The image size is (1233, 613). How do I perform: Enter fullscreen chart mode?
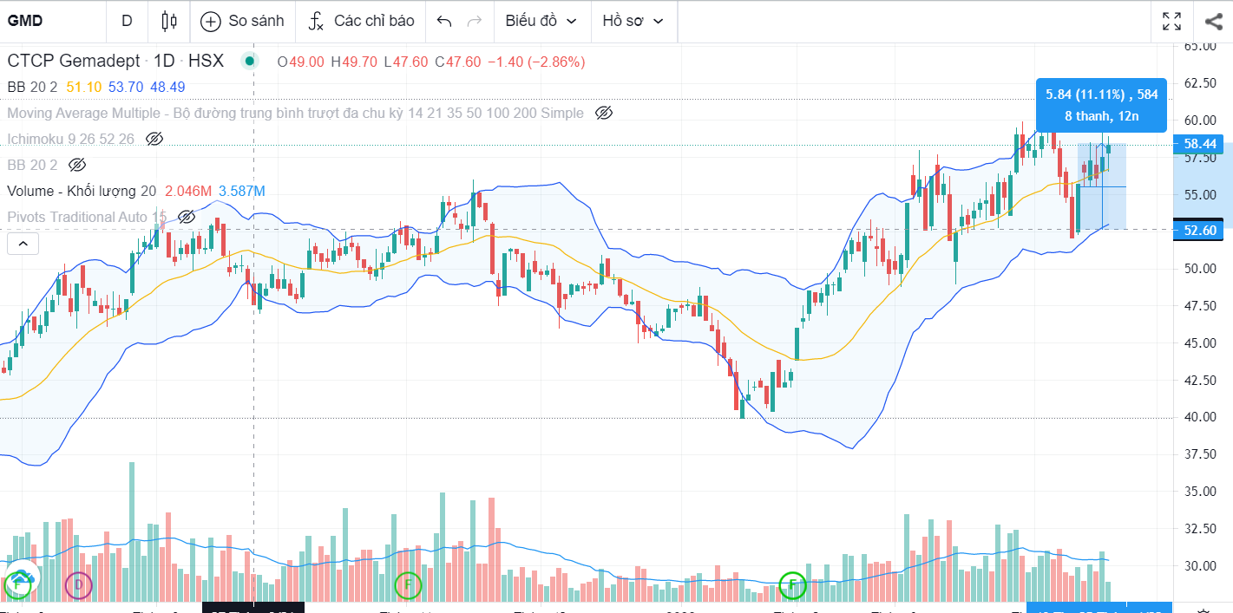click(1171, 21)
